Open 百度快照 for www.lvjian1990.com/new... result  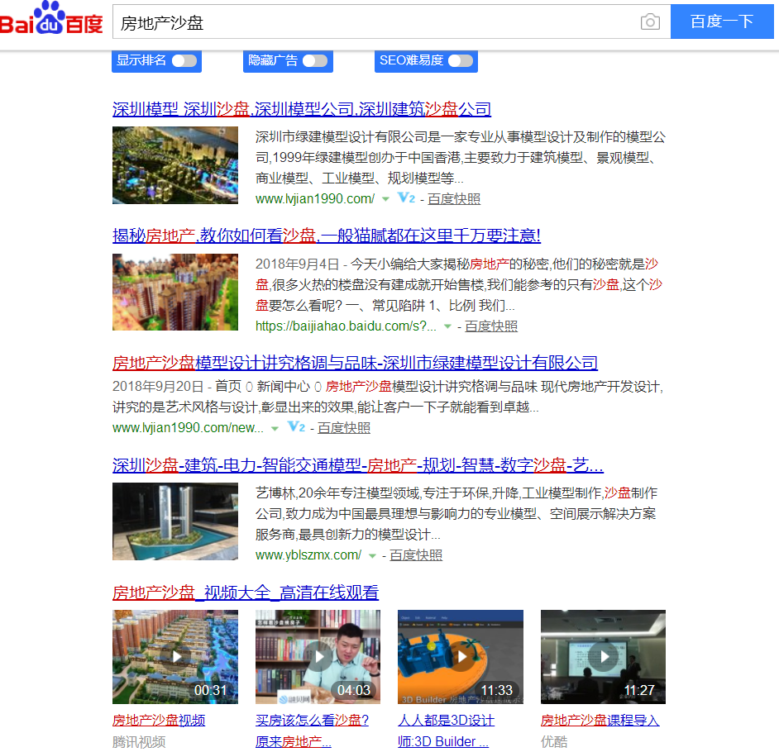(x=344, y=428)
